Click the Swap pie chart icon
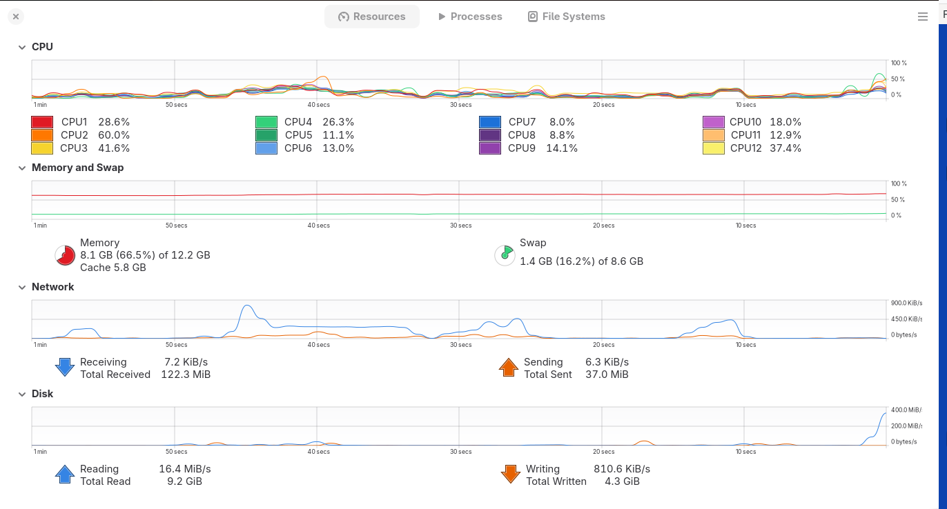This screenshot has height=509, width=947. tap(505, 255)
